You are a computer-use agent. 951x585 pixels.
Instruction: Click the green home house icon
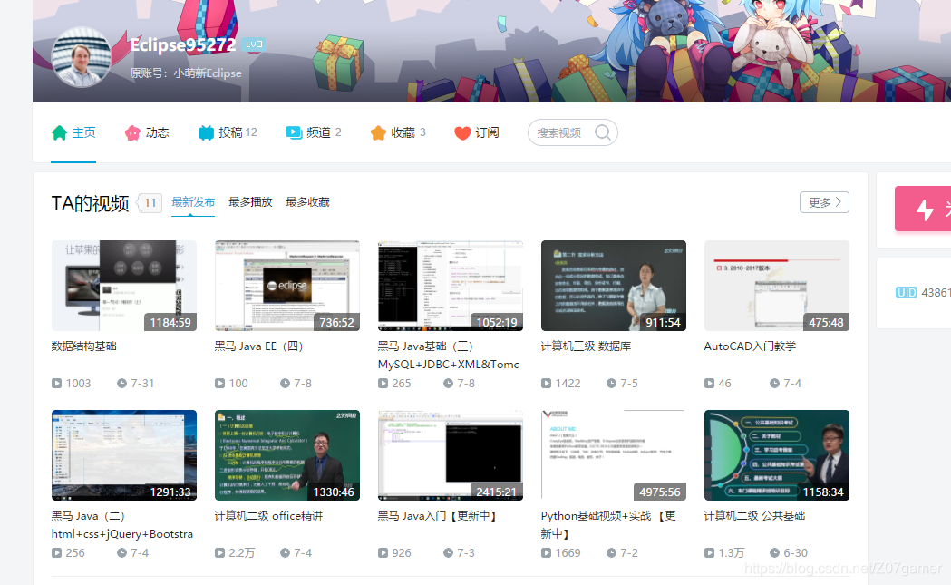pyautogui.click(x=60, y=133)
